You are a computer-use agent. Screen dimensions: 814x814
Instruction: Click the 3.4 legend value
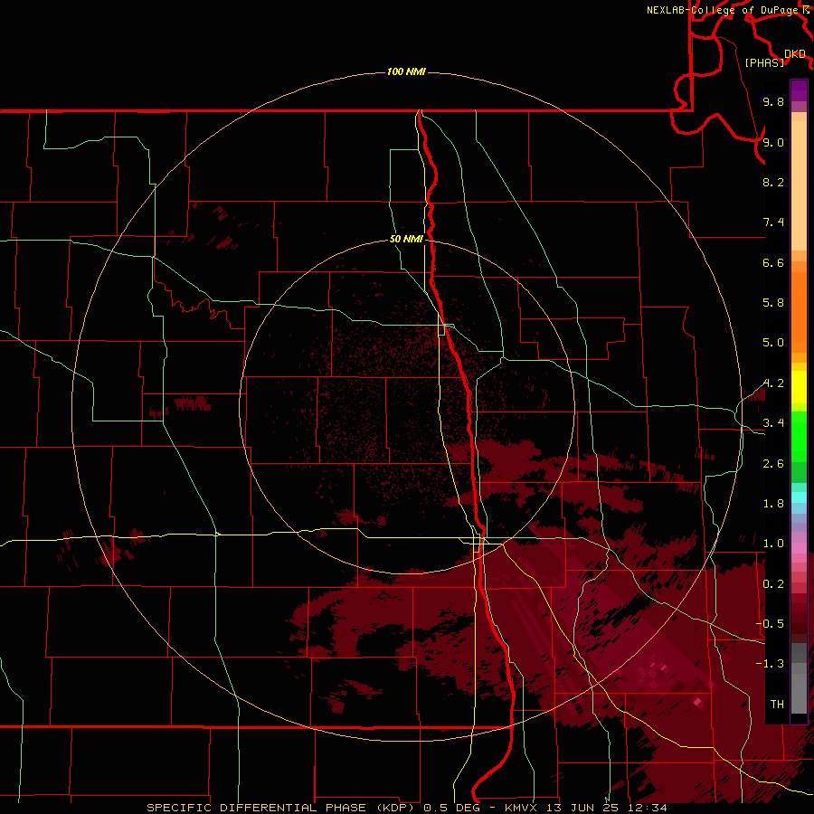tap(773, 423)
